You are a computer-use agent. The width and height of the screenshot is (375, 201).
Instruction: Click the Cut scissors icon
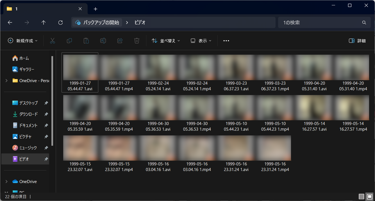click(x=53, y=41)
